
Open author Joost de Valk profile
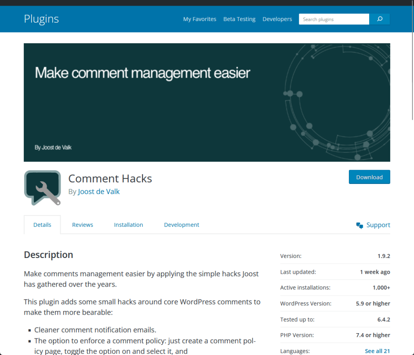click(x=99, y=192)
